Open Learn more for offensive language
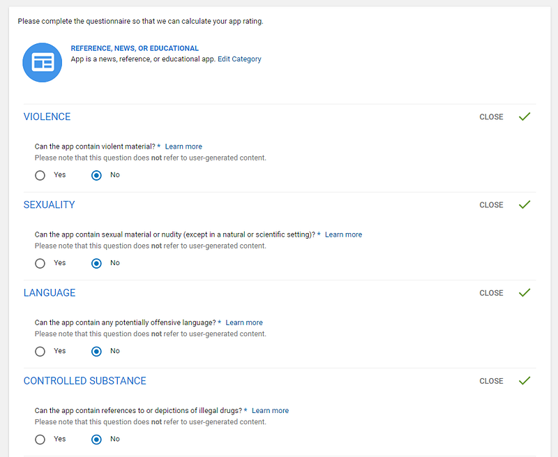558x457 pixels. [x=244, y=322]
